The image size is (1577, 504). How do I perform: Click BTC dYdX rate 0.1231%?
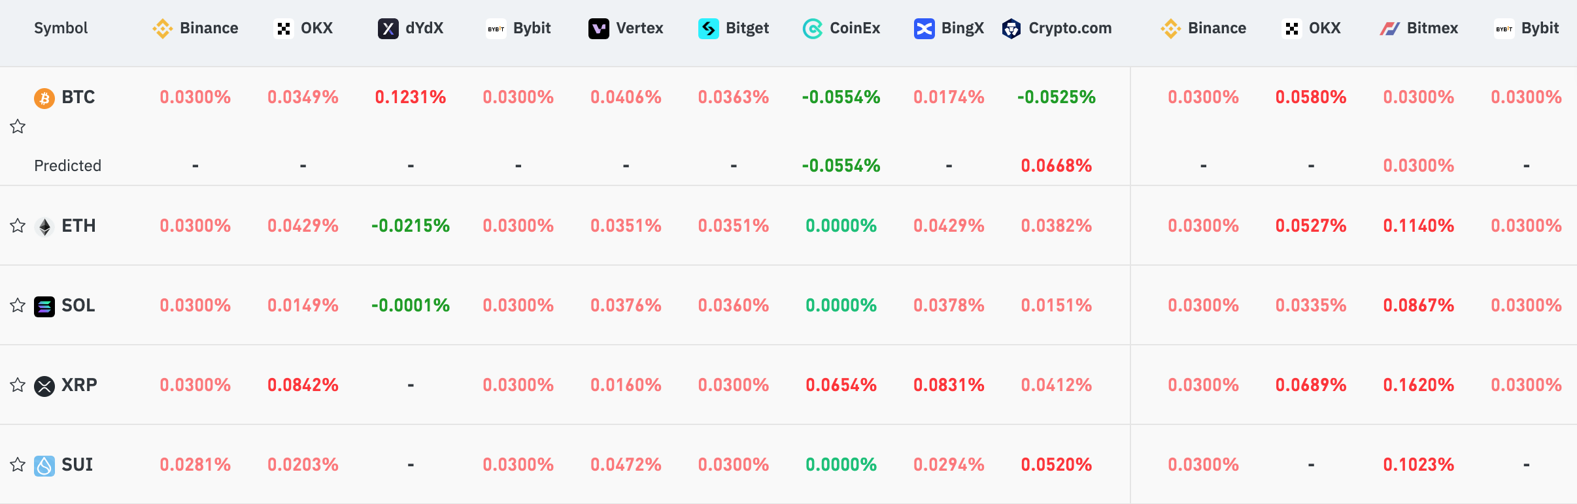[x=411, y=97]
